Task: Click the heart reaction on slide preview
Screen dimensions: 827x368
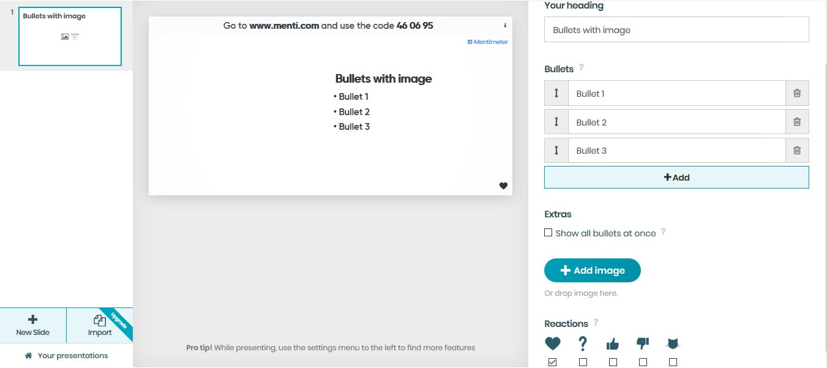Action: coord(503,186)
